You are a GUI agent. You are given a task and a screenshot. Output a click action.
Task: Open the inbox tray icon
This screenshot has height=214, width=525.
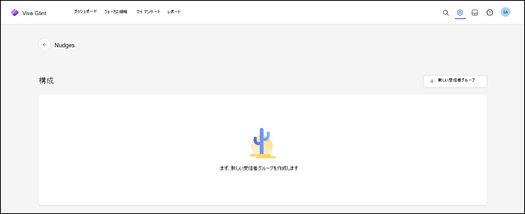475,13
